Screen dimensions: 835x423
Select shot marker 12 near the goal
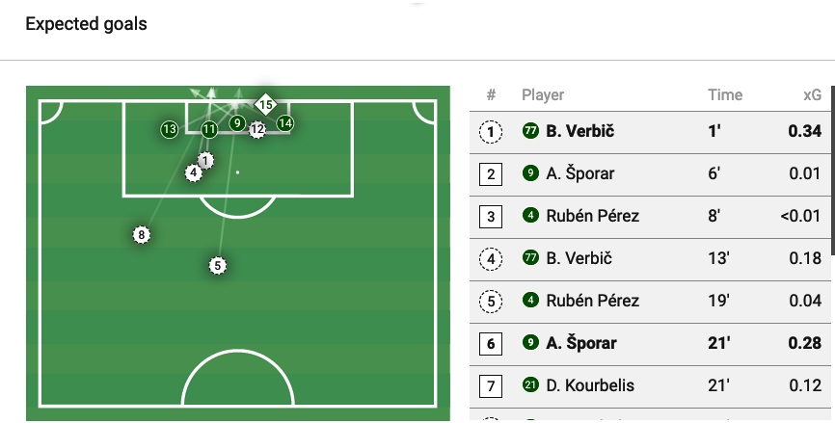pos(256,129)
